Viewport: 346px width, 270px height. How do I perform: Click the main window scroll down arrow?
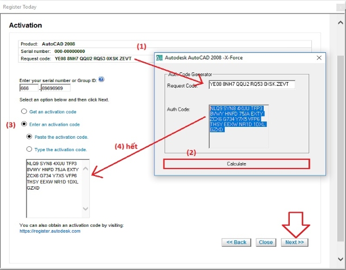click(341, 259)
